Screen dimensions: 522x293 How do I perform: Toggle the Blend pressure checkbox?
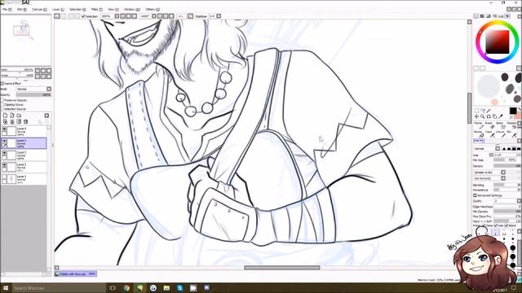[507, 225]
